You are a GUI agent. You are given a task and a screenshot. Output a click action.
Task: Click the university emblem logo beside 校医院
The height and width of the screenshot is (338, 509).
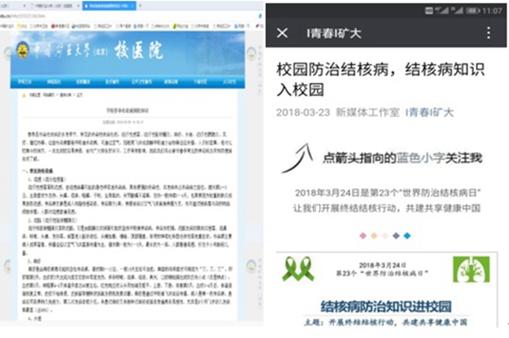coord(22,51)
